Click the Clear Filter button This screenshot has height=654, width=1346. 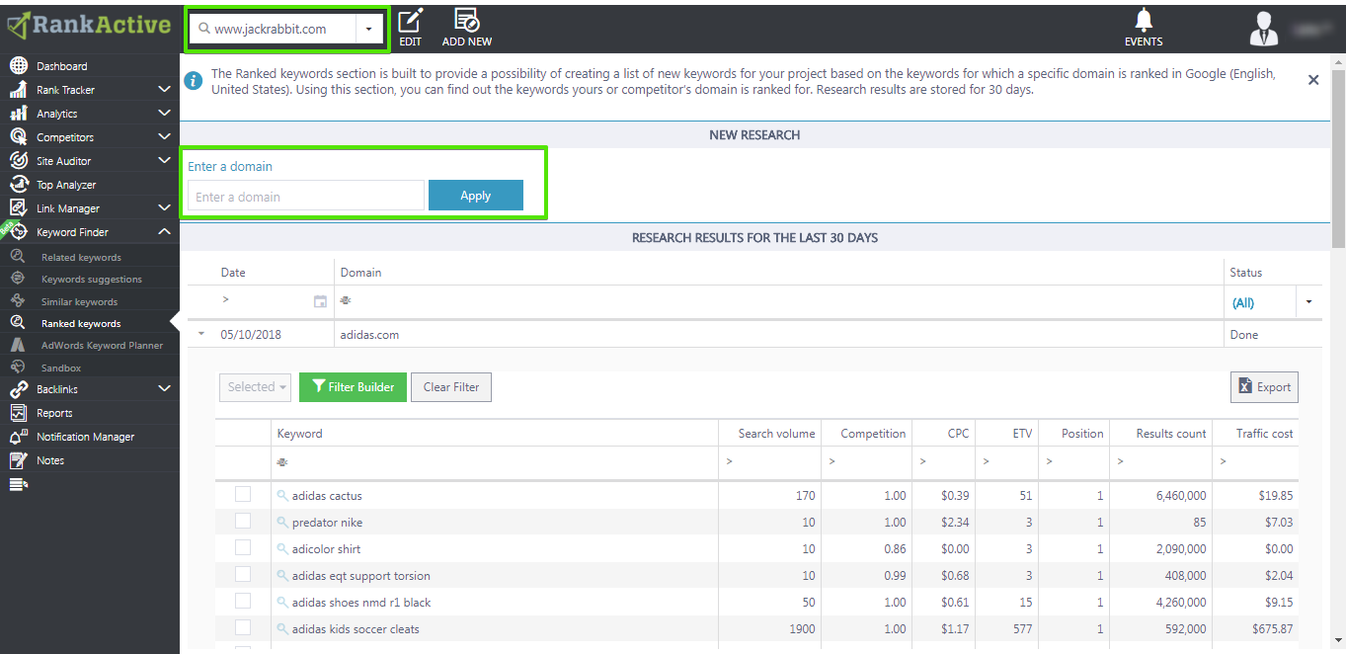(451, 387)
